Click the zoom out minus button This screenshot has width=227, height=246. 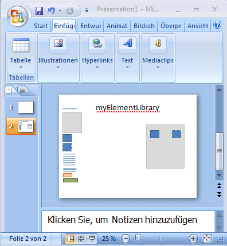(x=126, y=239)
